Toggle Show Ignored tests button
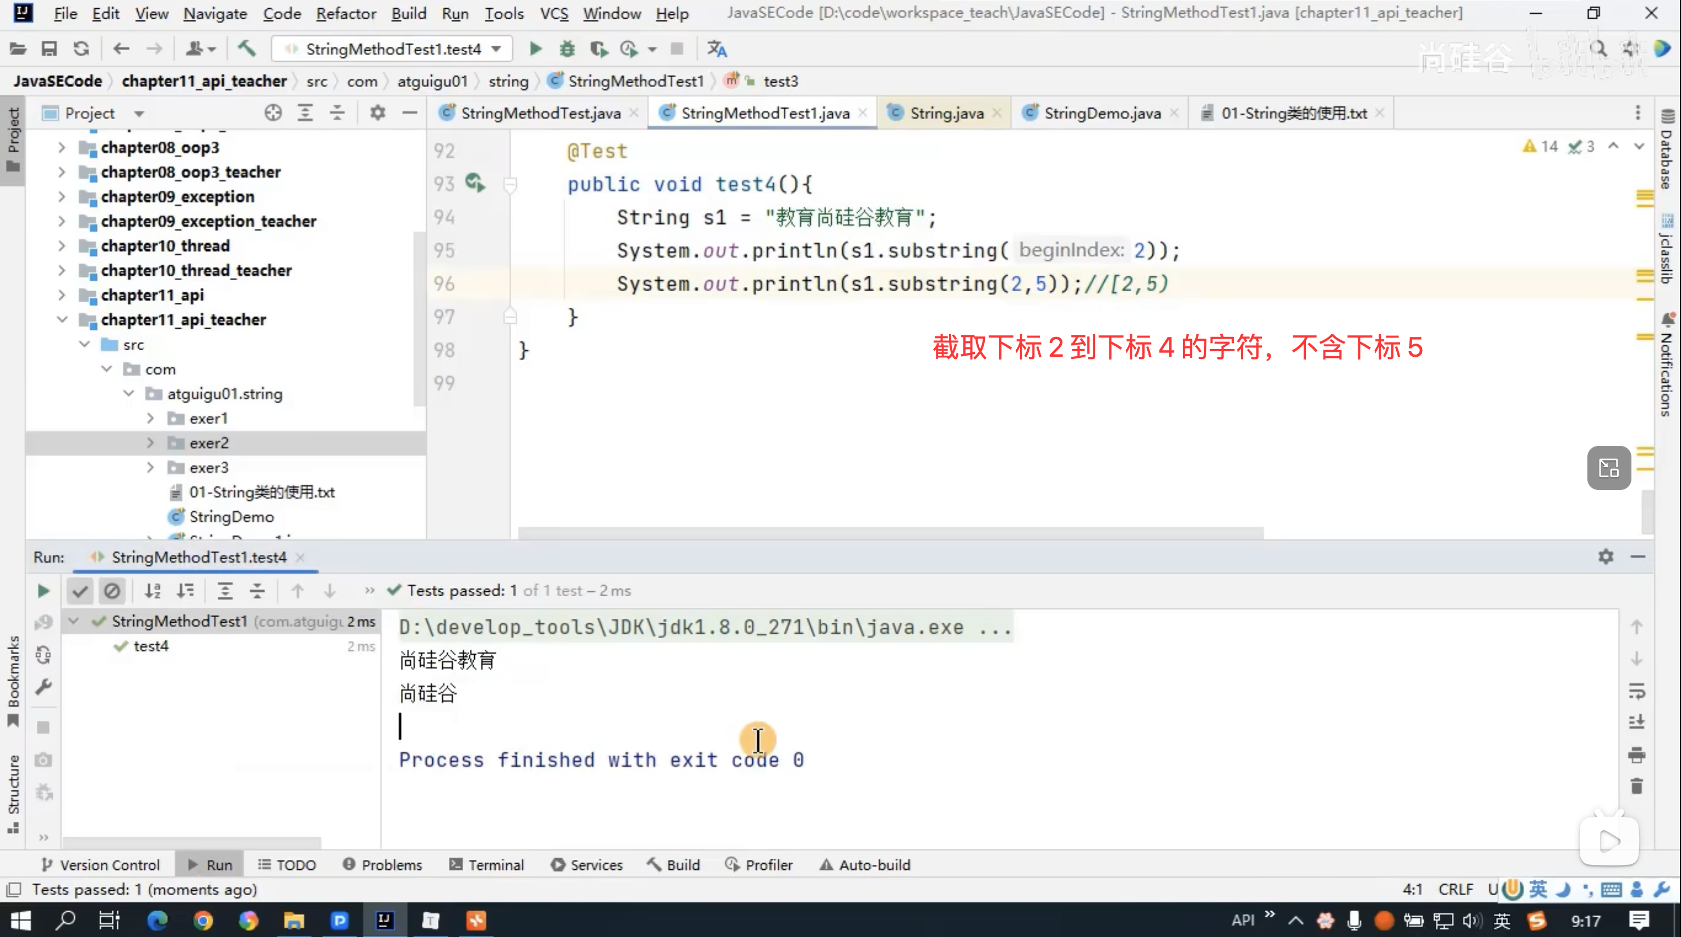Image resolution: width=1681 pixels, height=937 pixels. [112, 591]
